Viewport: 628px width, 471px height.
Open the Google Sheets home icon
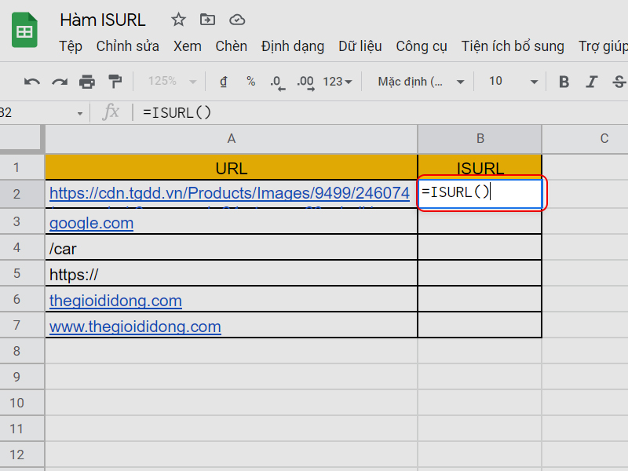[24, 30]
